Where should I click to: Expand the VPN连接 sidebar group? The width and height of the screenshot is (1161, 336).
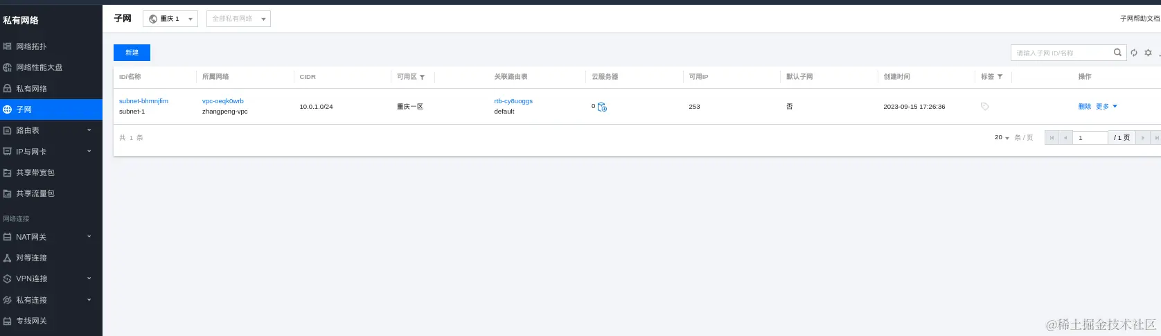coord(51,278)
